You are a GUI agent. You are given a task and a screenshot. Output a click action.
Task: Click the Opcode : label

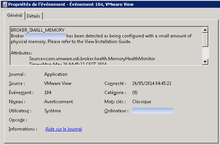click(18, 120)
